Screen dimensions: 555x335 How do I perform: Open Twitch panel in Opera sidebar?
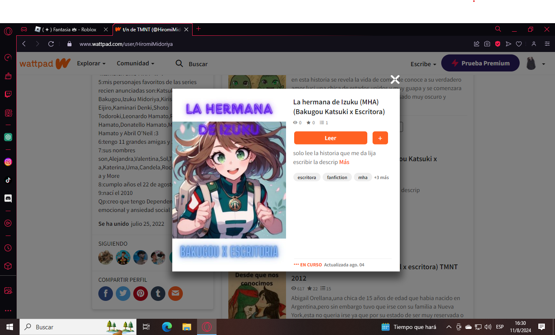pos(8,94)
